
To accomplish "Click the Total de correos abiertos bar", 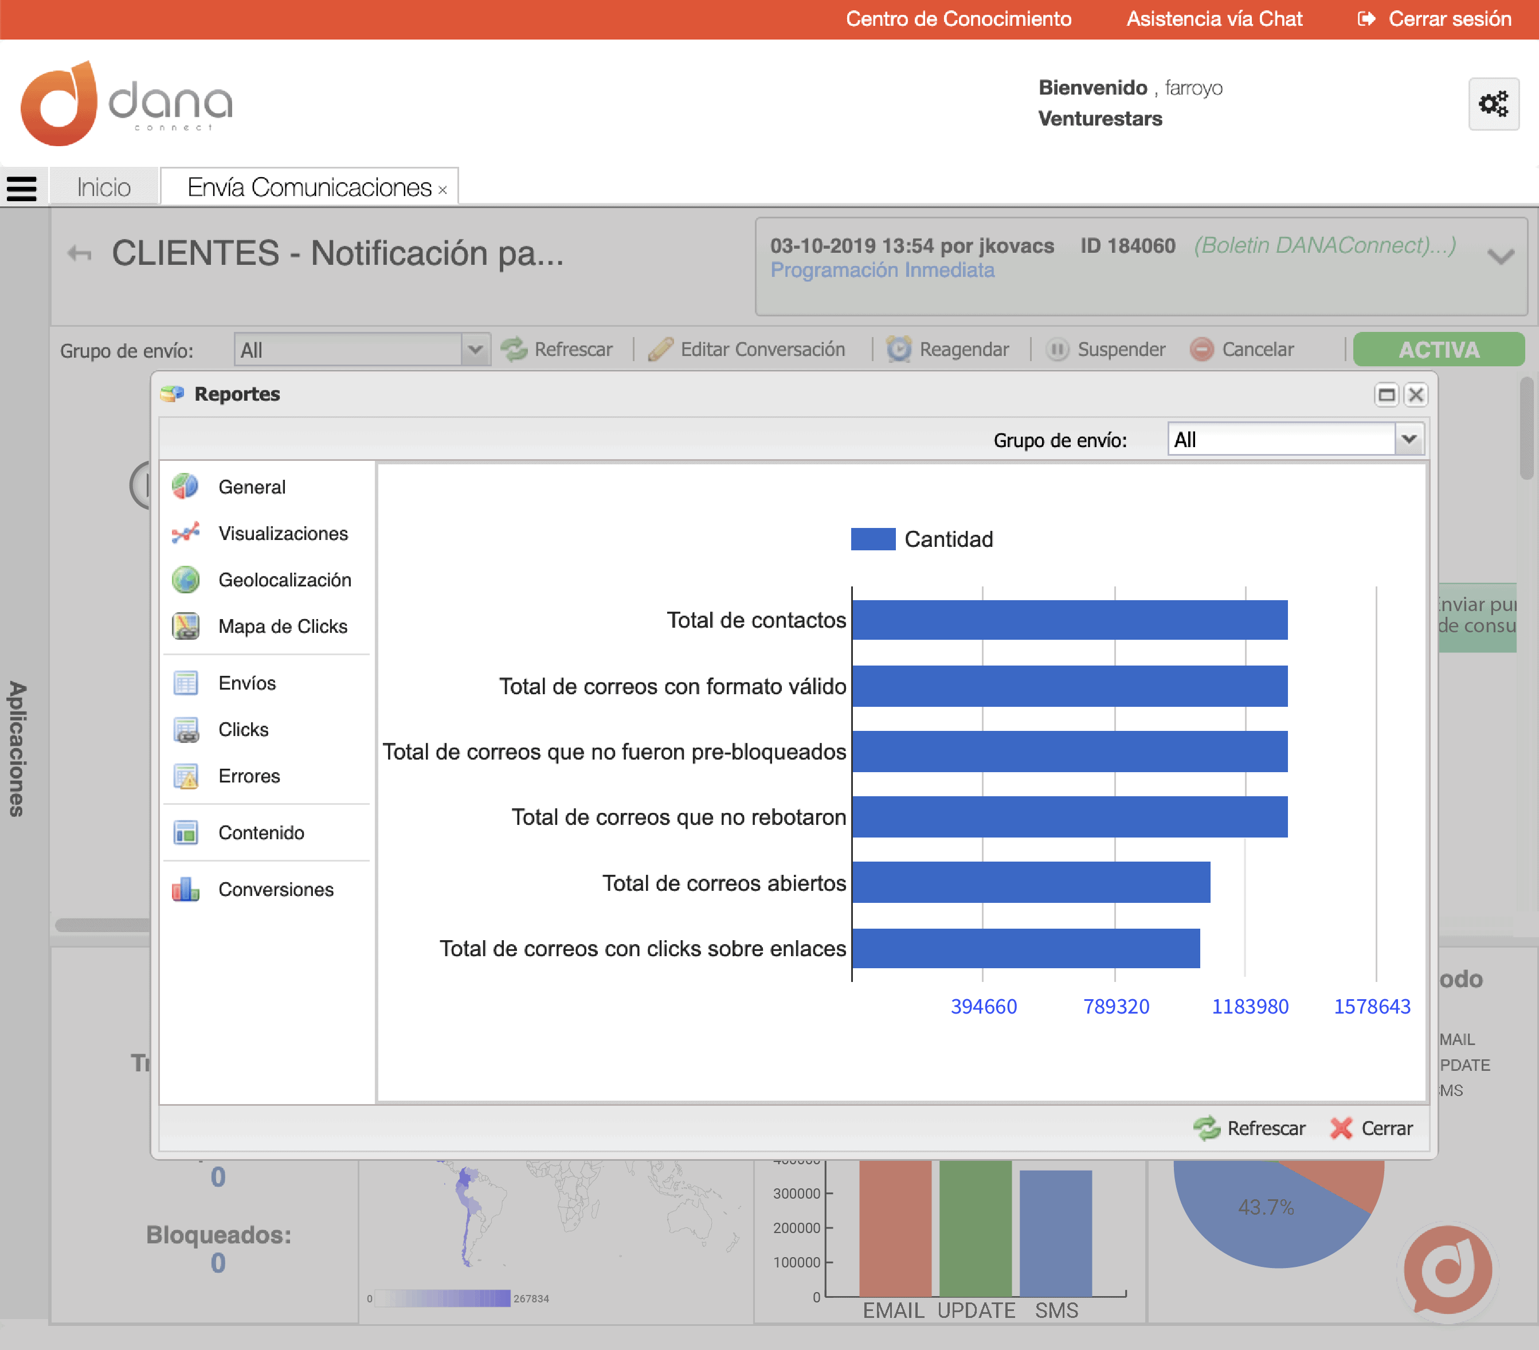I will point(1032,882).
